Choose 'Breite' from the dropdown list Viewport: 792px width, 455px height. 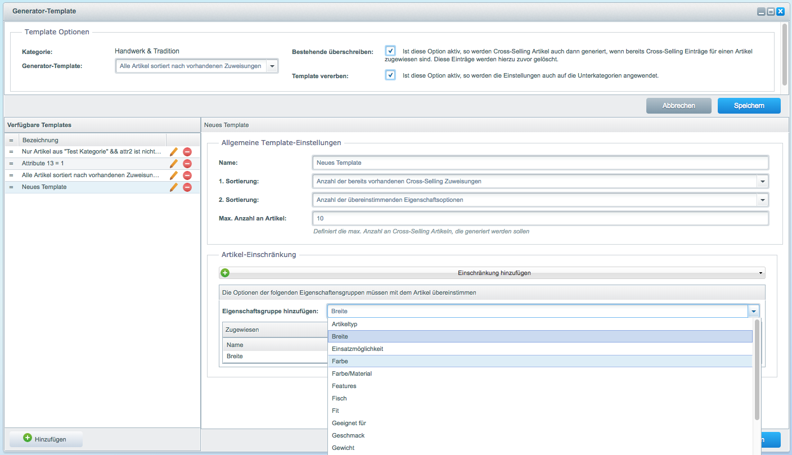click(540, 336)
